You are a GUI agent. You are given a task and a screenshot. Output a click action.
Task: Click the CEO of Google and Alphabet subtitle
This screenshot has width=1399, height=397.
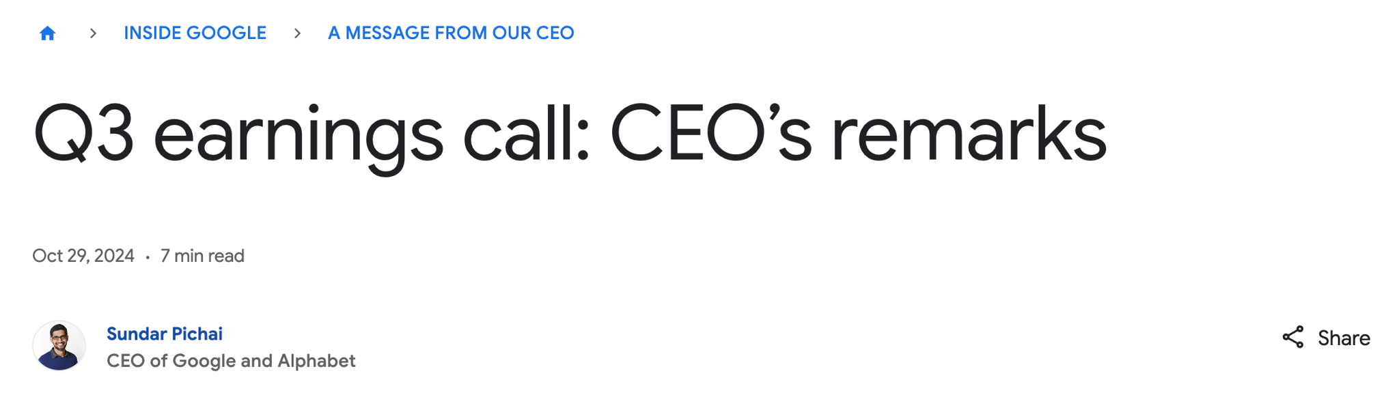(x=231, y=361)
